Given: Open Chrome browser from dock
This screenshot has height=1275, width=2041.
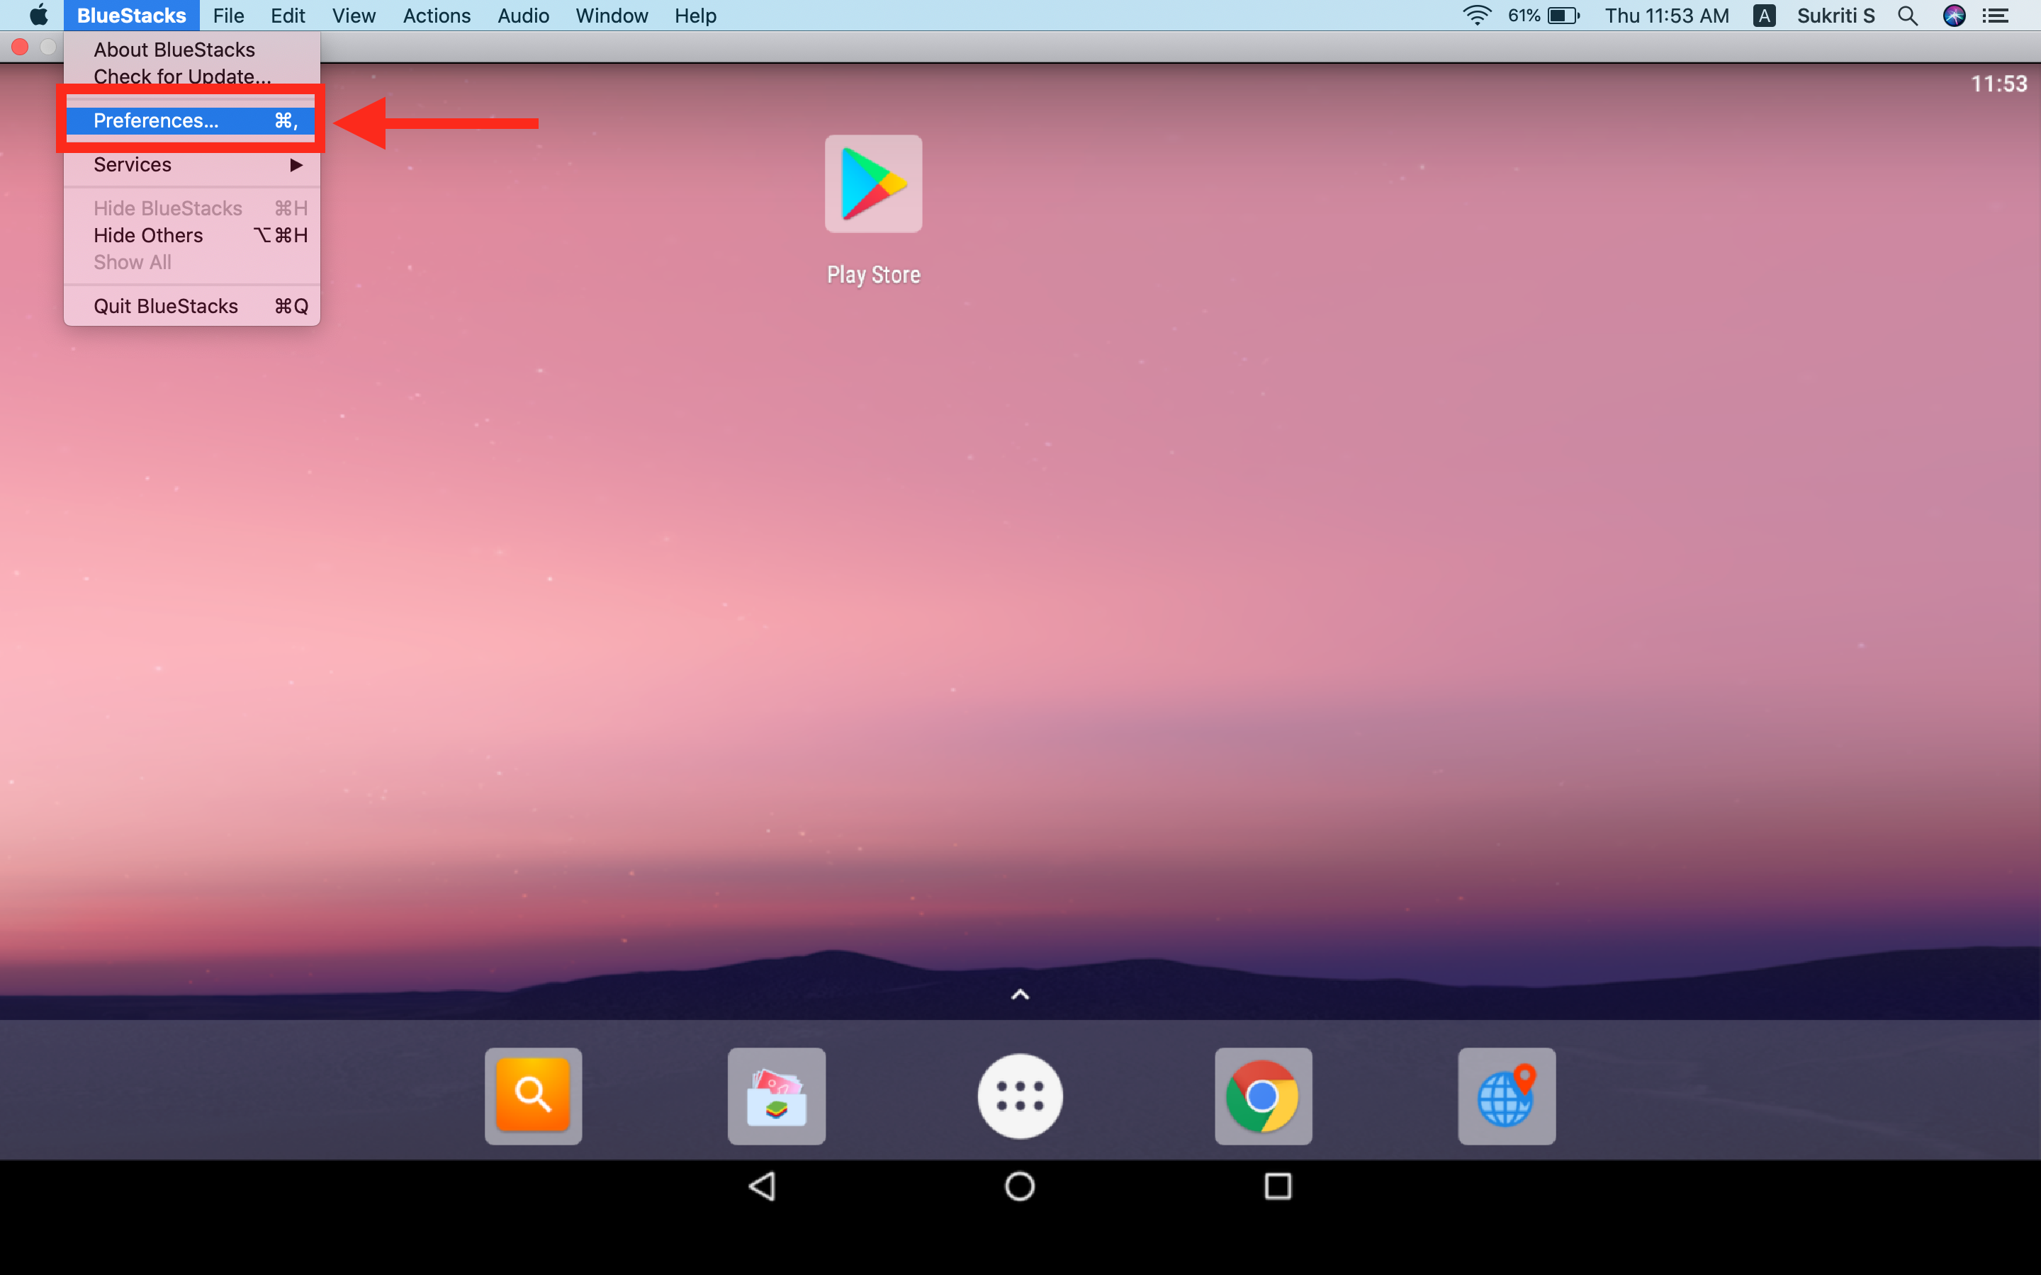Looking at the screenshot, I should 1261,1094.
